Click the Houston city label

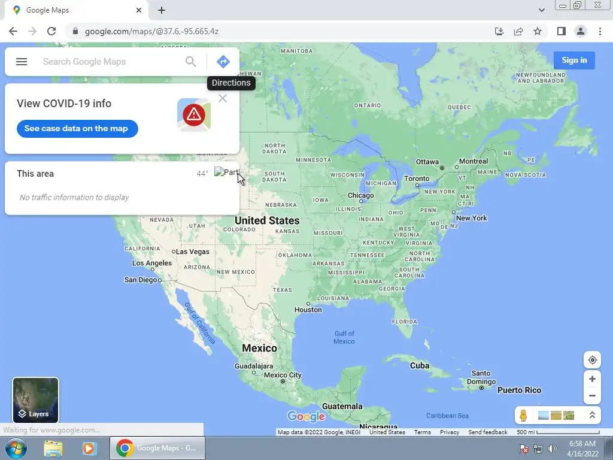(308, 310)
